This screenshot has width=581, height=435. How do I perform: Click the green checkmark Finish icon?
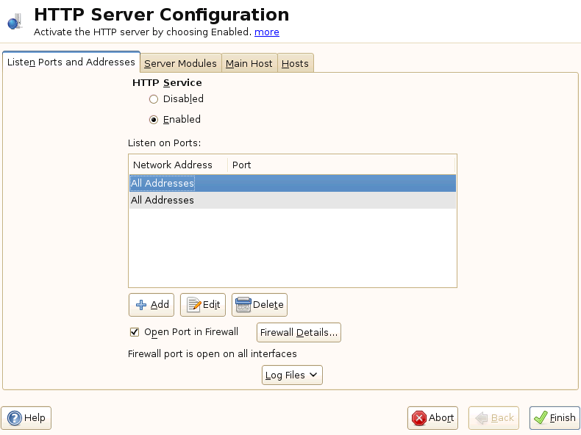[x=540, y=418]
